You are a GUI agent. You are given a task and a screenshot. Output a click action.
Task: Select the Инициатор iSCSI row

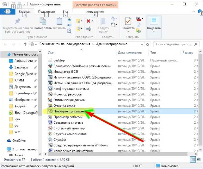point(123,72)
